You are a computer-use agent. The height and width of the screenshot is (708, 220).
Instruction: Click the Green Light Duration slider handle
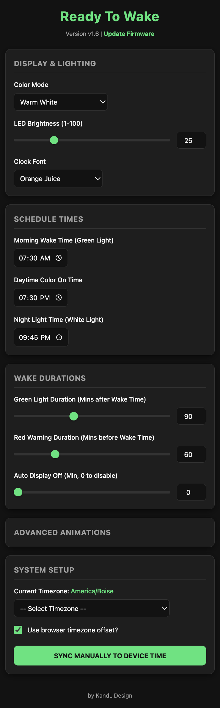(74, 416)
